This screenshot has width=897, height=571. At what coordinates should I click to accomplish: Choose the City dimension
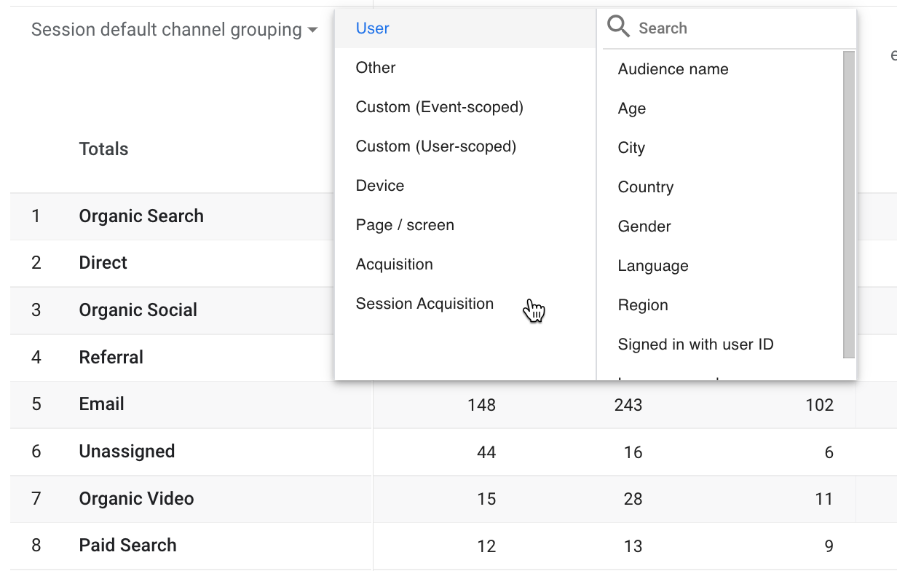pos(631,148)
